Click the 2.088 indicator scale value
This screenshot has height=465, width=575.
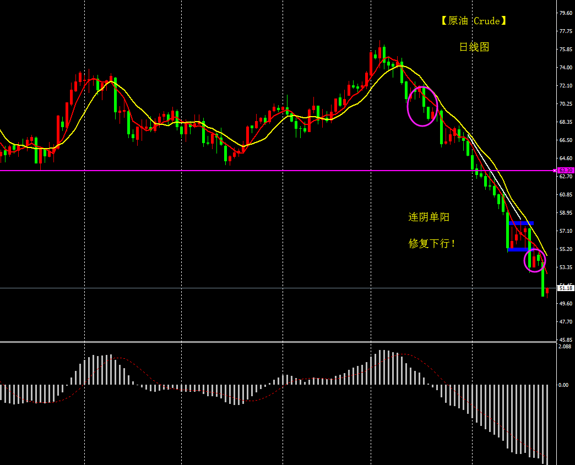point(565,347)
